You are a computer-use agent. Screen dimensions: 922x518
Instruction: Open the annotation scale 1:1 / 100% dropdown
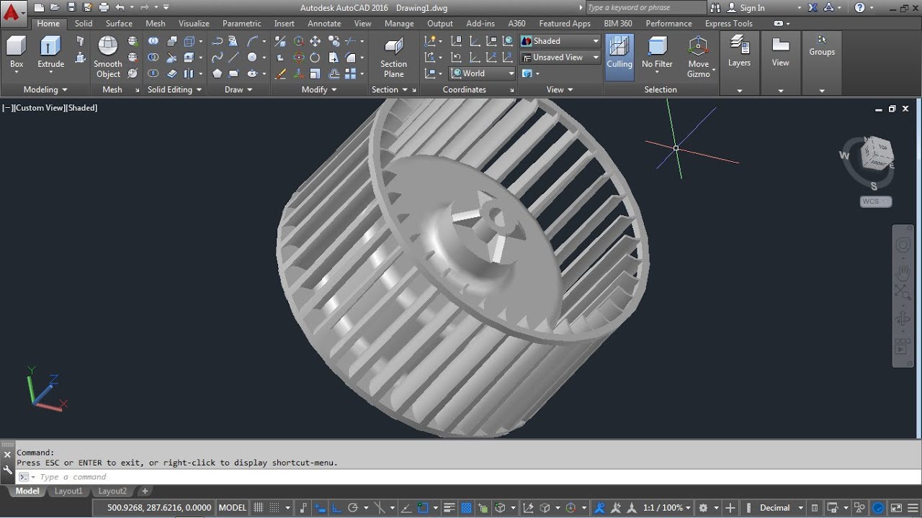[x=666, y=507]
